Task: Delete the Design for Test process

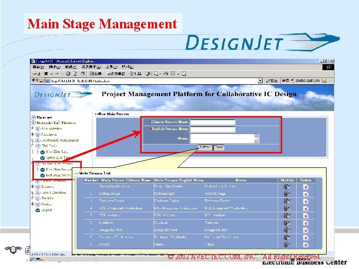Action: 306,230
